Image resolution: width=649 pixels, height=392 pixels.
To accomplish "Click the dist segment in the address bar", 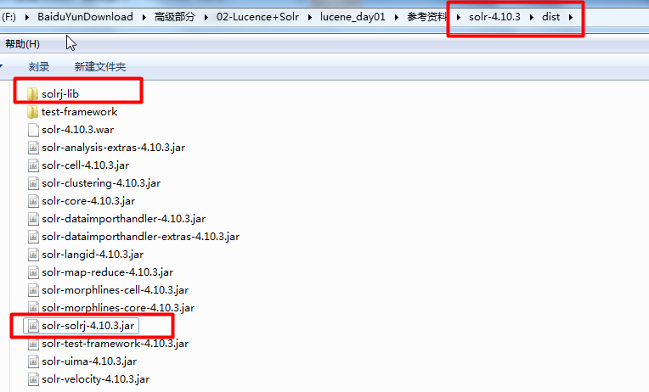I will pyautogui.click(x=551, y=17).
